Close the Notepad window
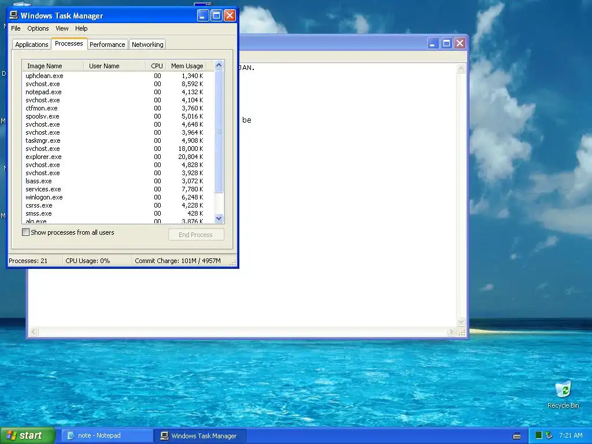 (460, 43)
